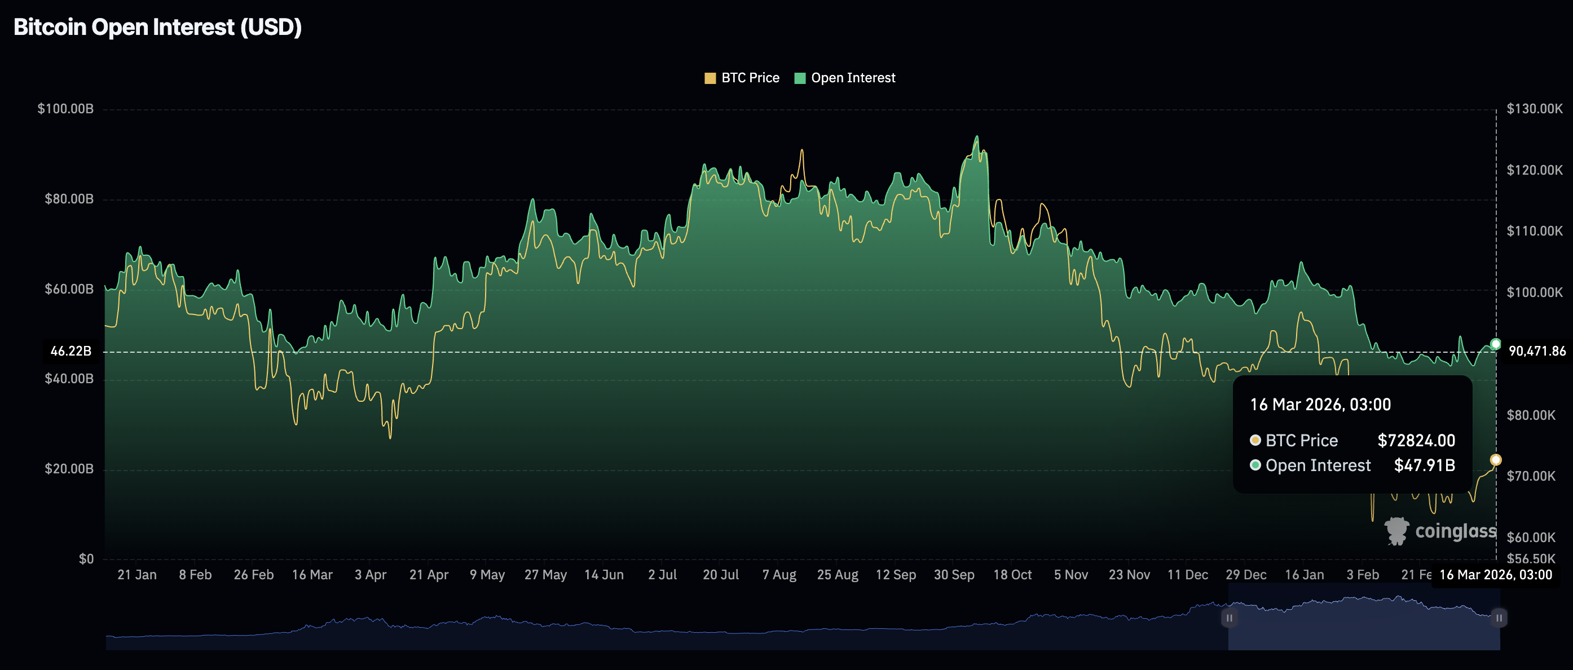
Task: Click the 90,471.86 crosshair price label
Action: pos(1536,351)
